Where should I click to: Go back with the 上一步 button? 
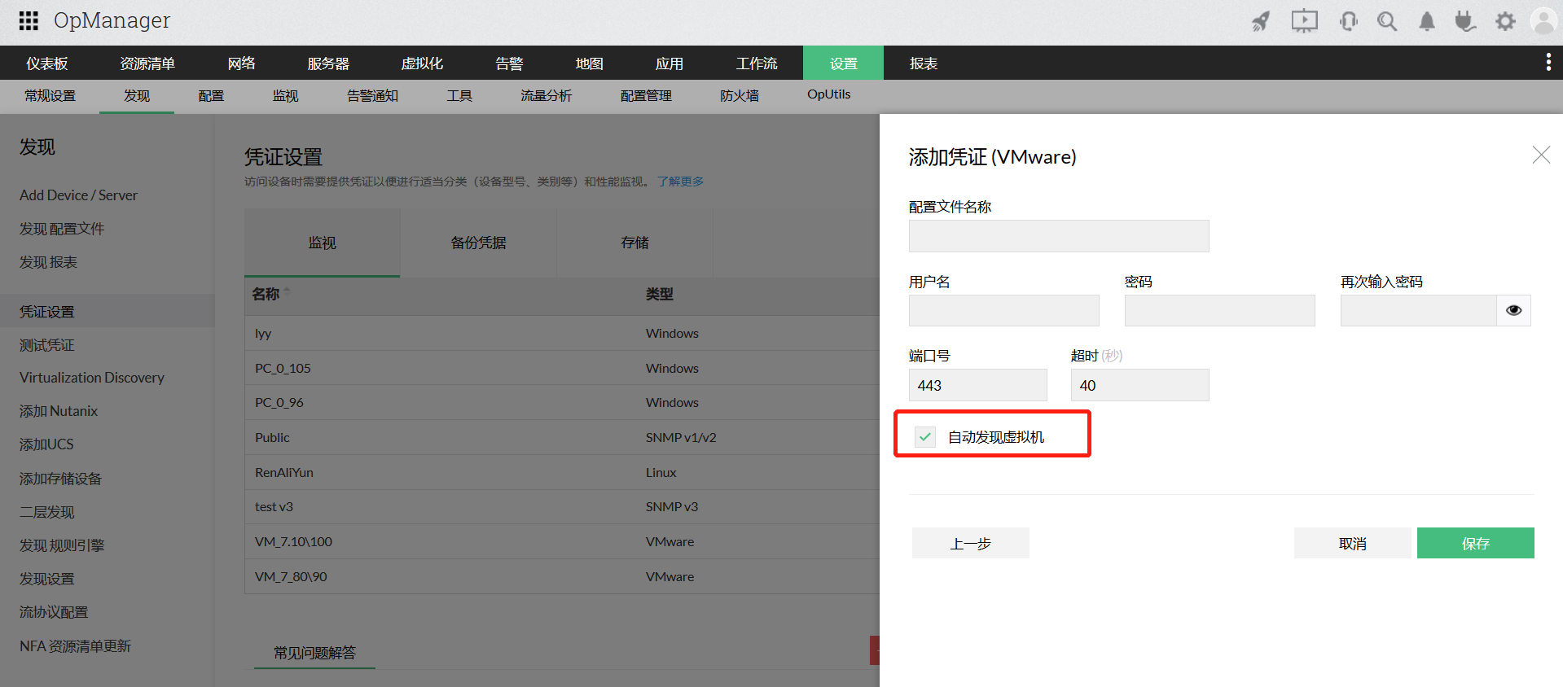[970, 543]
